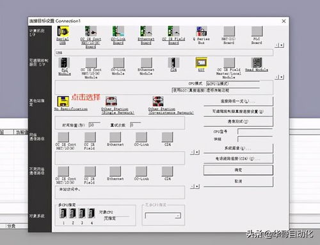Select the PLC Module icon
The image size is (320, 245).
tap(64, 63)
